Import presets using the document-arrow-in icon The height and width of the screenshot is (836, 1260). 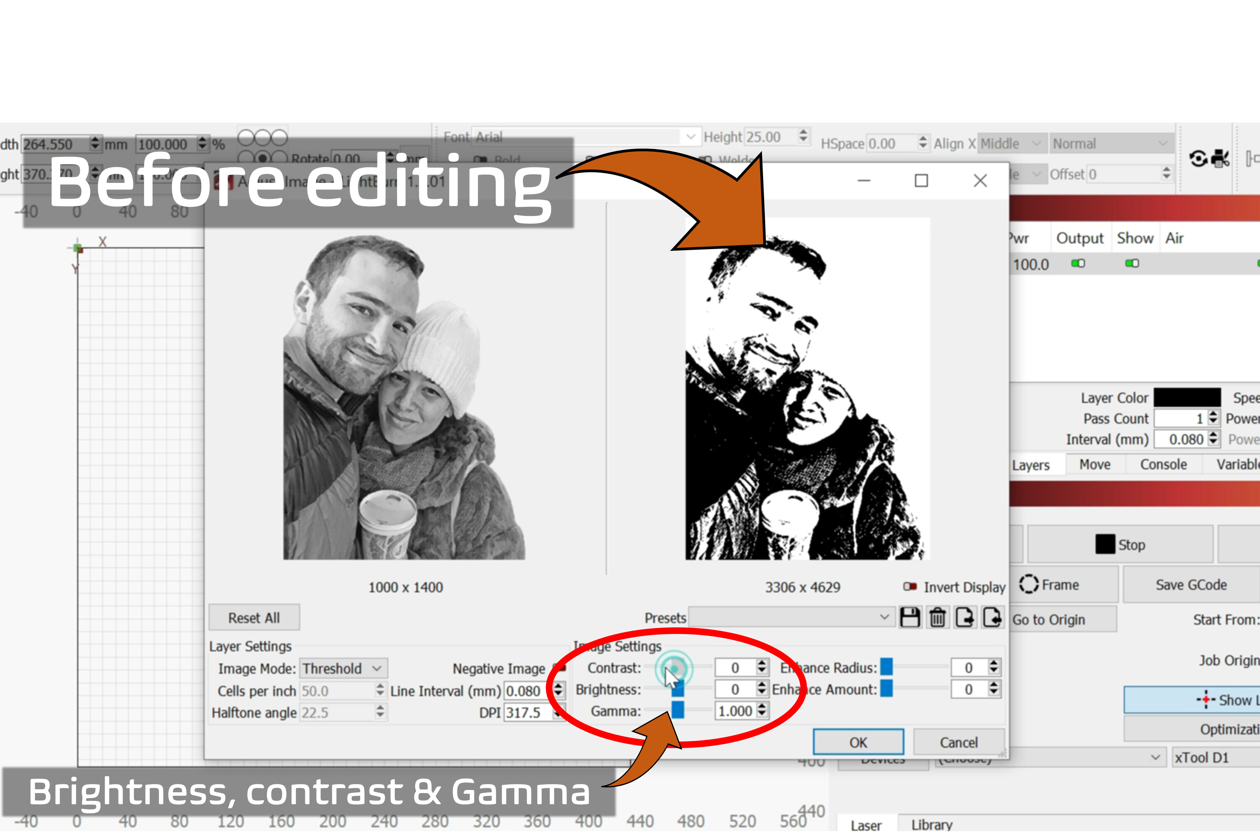tap(992, 617)
